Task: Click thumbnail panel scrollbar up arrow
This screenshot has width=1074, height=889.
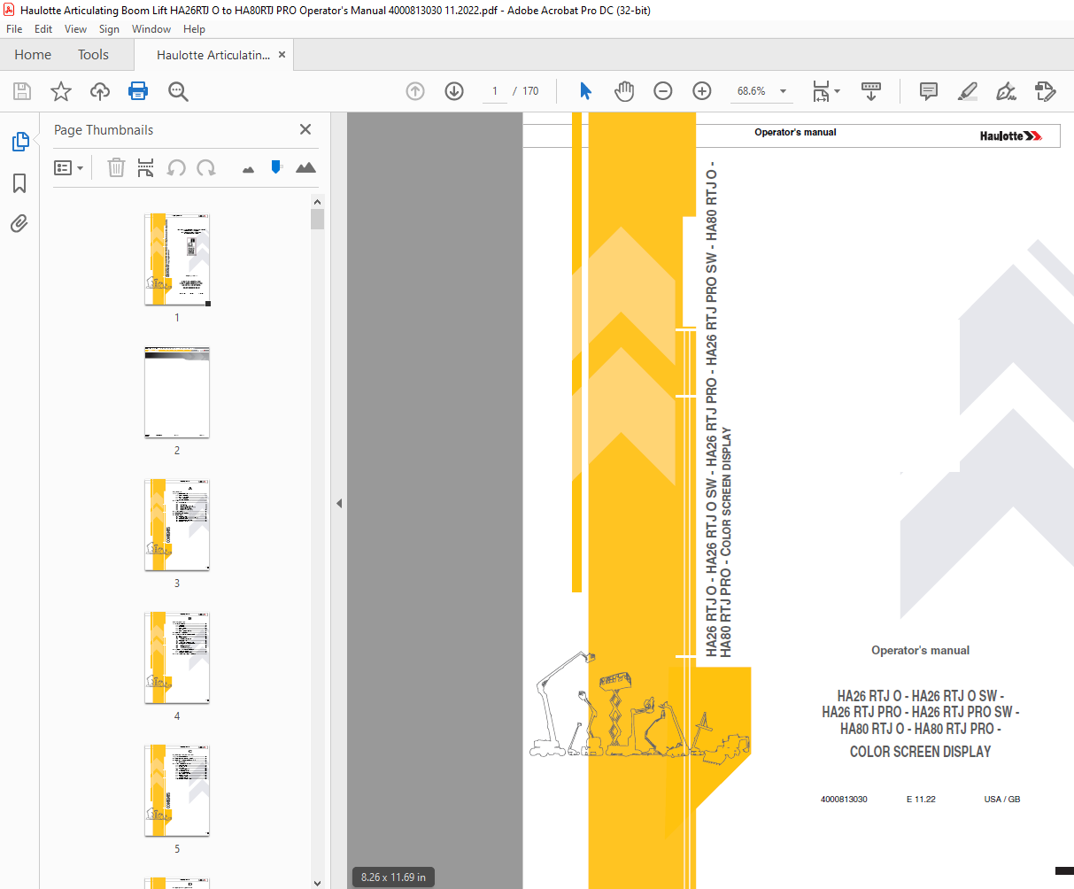Action: point(318,201)
